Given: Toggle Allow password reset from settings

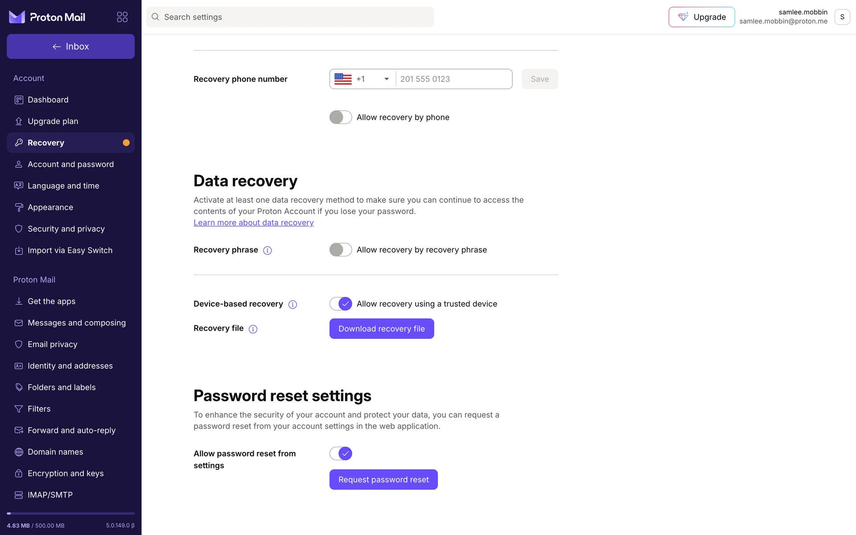Looking at the screenshot, I should (x=341, y=453).
